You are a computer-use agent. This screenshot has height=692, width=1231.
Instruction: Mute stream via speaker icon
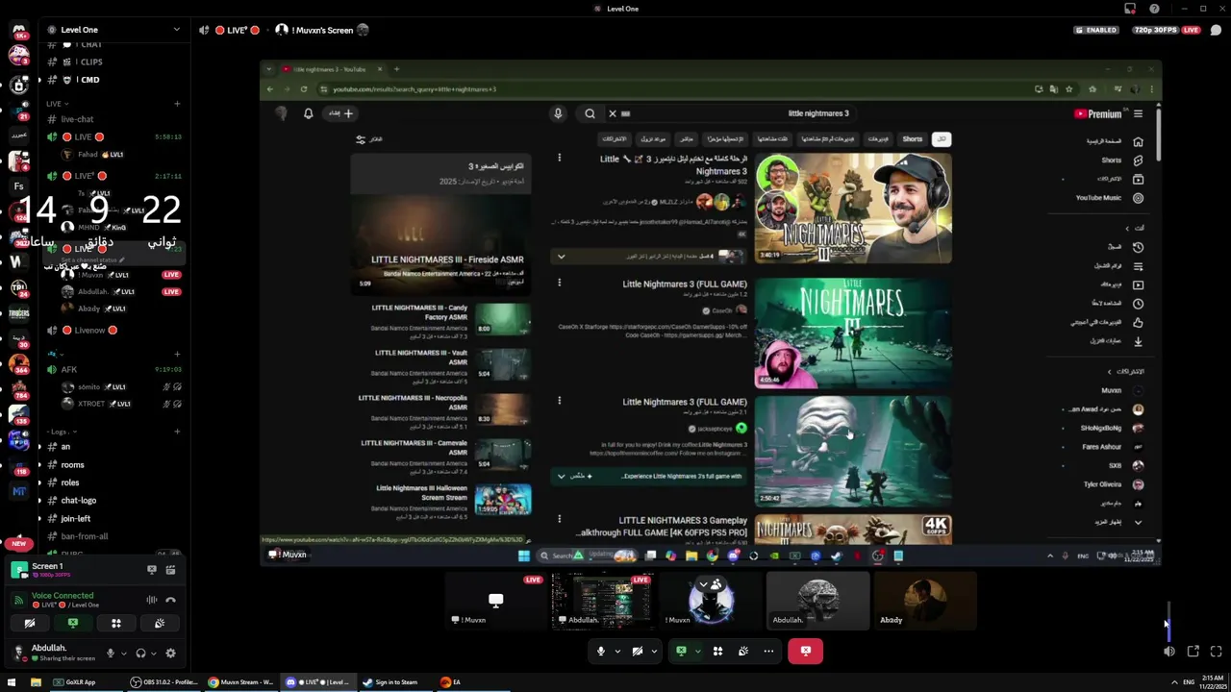pos(1168,652)
